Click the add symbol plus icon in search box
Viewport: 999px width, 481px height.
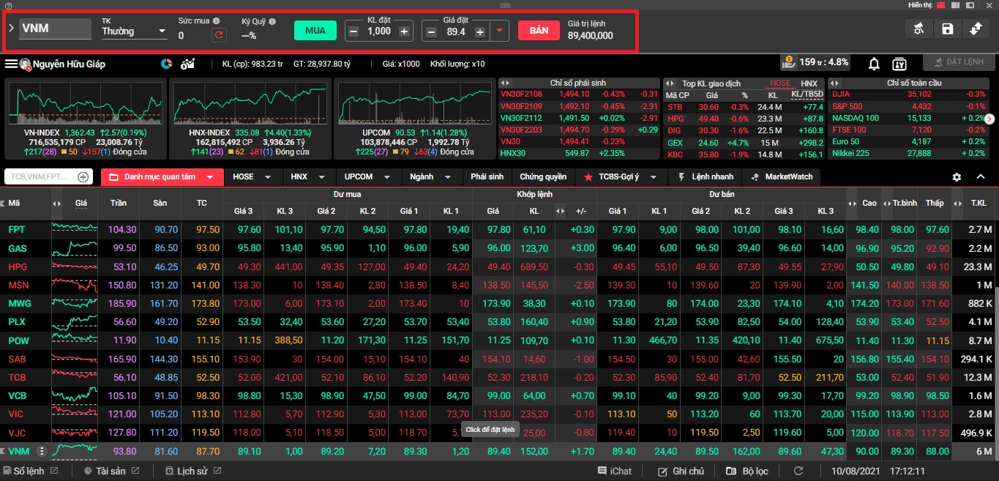click(83, 177)
